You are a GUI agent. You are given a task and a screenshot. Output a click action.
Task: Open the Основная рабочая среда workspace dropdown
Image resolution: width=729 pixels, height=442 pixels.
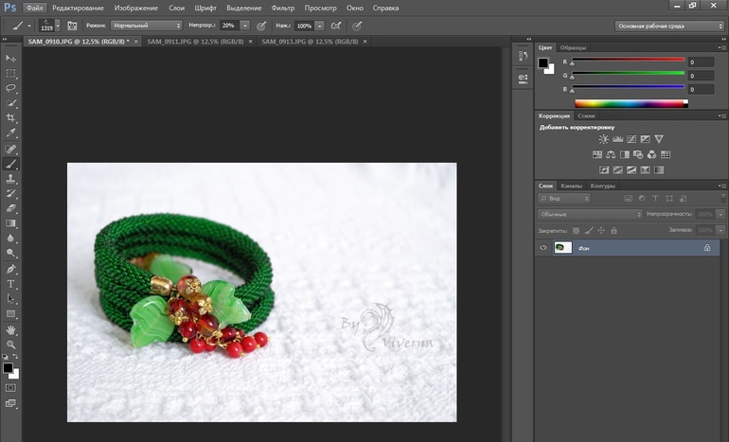(x=668, y=26)
